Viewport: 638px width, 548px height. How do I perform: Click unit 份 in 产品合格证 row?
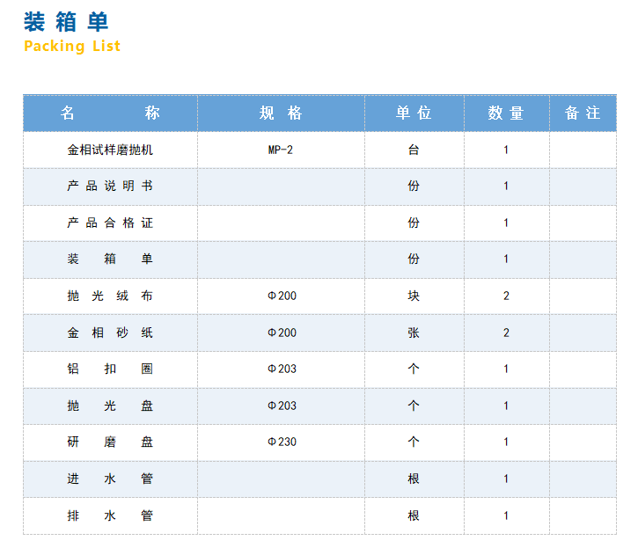[x=414, y=223]
